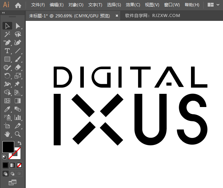The image size is (223, 188).
Task: Apply Gradient mode button
Action: click(x=13, y=165)
